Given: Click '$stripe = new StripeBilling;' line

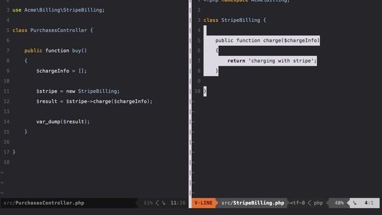Looking at the screenshot, I should tap(78, 91).
